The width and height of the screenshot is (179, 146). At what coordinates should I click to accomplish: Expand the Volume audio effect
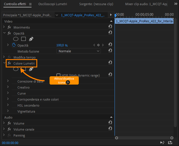(x=4, y=123)
